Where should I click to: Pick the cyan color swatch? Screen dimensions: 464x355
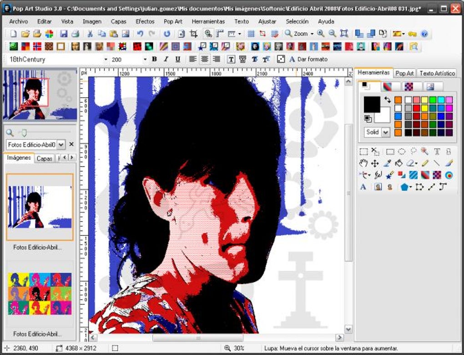pos(441,100)
